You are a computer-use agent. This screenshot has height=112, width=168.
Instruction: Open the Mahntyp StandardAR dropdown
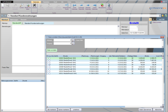(22, 23)
